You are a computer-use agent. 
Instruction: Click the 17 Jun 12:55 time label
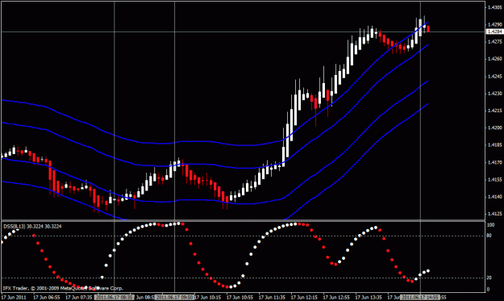(x=336, y=298)
